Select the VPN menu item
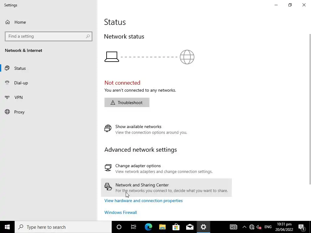311x233 pixels. [x=49, y=97]
